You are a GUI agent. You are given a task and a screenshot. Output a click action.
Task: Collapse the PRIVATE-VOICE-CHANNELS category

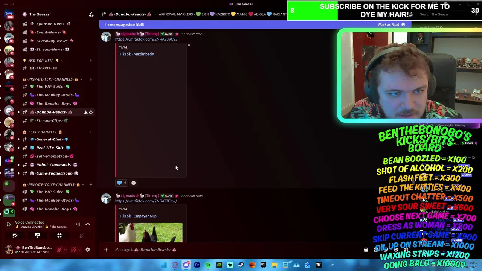[53, 185]
